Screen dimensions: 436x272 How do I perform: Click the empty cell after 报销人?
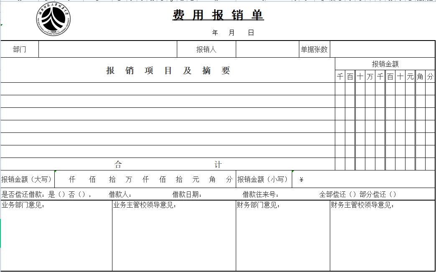(x=267, y=49)
